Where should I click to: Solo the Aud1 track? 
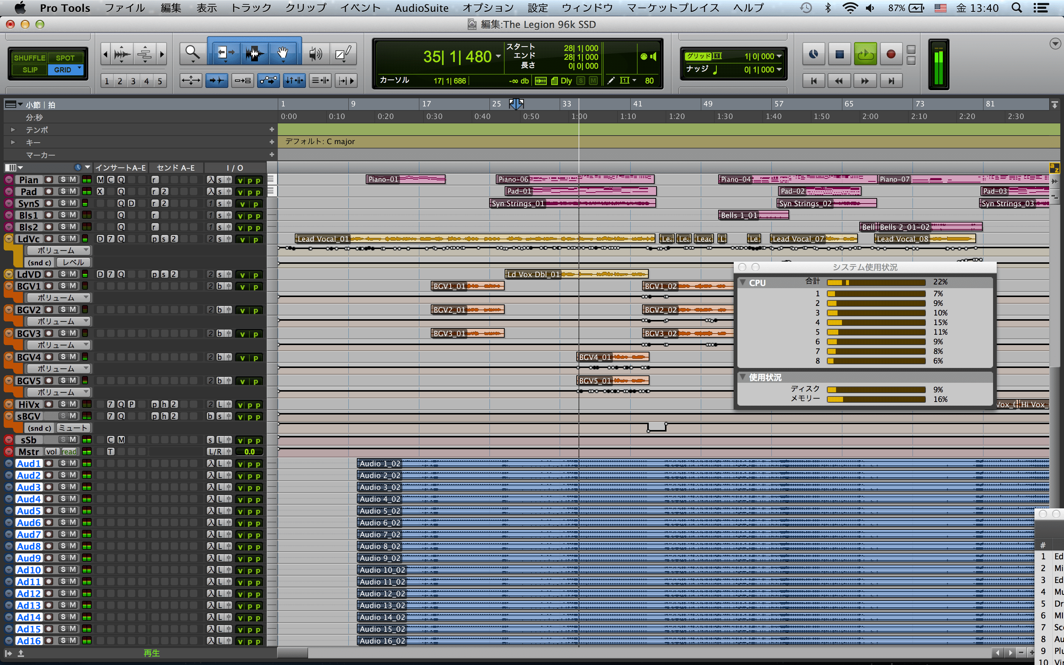click(63, 463)
